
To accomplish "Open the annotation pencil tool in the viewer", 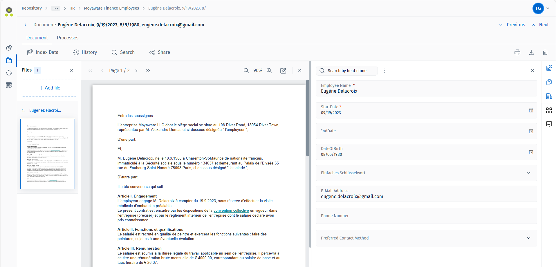I will pyautogui.click(x=283, y=70).
